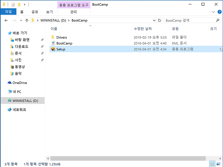Screen dimensions: 223x167
Task: Sort by the 이름 column header
Action: click(54, 29)
